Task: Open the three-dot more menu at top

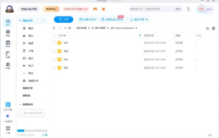Action: (x=188, y=9)
